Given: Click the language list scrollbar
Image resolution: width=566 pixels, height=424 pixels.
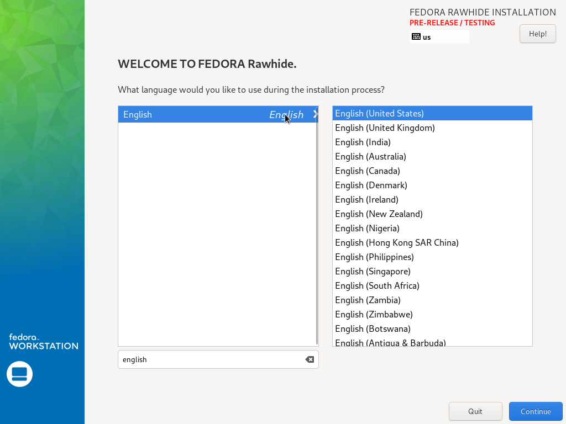Looking at the screenshot, I should [317, 226].
